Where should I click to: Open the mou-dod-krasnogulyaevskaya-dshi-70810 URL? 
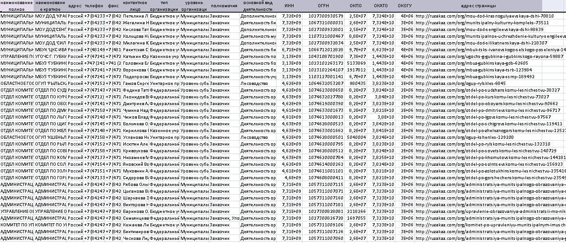click(485, 16)
